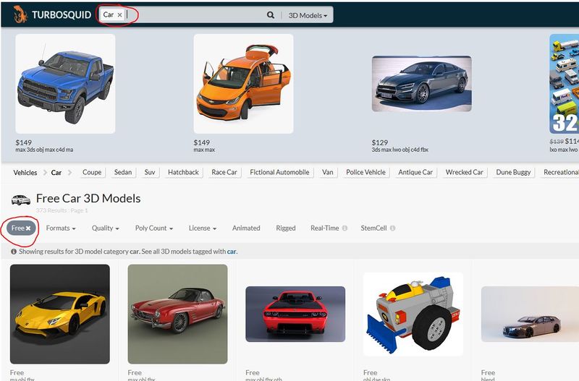Select the Wrecked Car category

tap(464, 172)
